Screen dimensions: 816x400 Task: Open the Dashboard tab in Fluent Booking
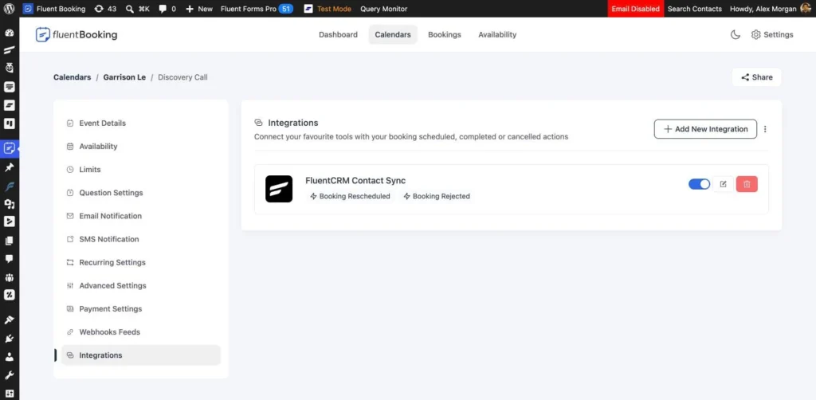click(338, 35)
